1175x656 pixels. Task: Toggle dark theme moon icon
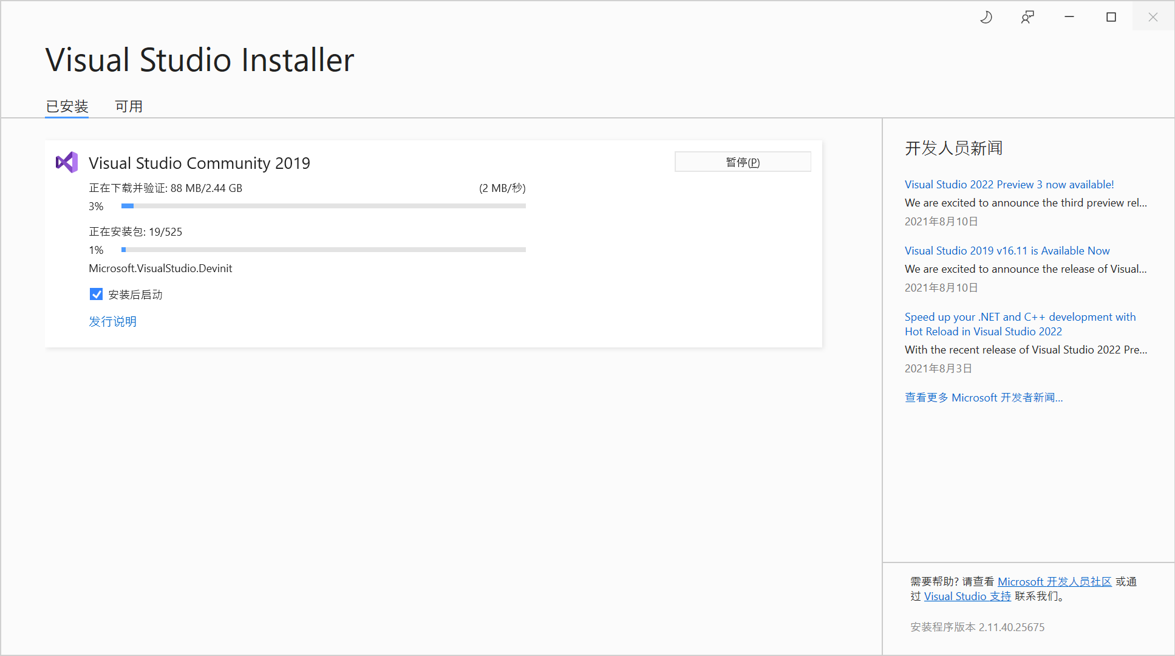pyautogui.click(x=986, y=17)
